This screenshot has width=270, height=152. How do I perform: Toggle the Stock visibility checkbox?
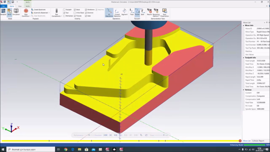(75, 10)
